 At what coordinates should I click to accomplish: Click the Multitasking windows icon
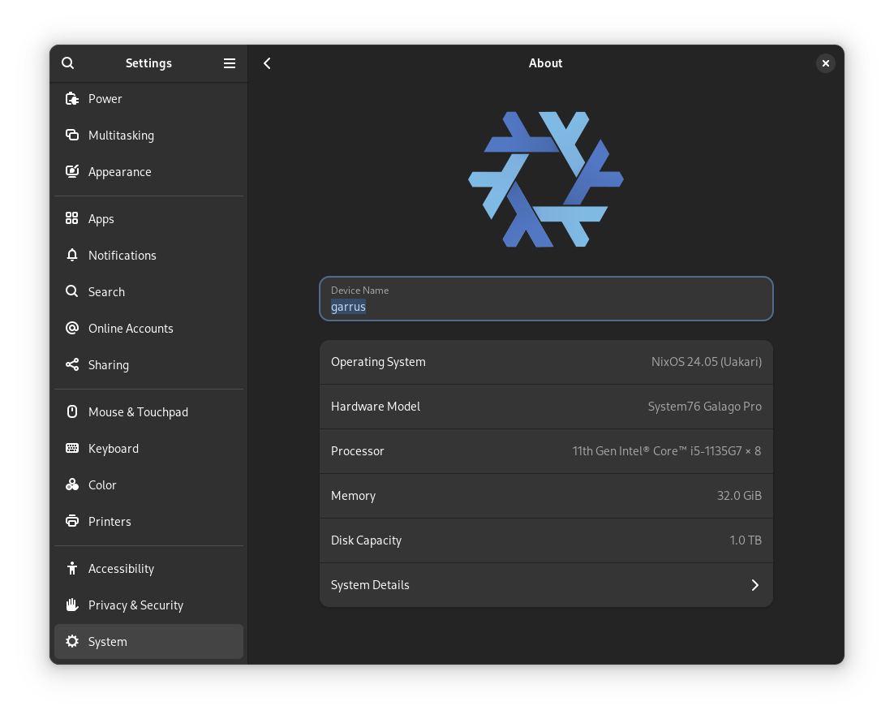pyautogui.click(x=72, y=136)
